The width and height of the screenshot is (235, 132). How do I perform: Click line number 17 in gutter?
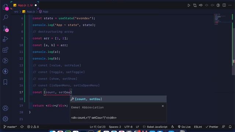click(21, 92)
